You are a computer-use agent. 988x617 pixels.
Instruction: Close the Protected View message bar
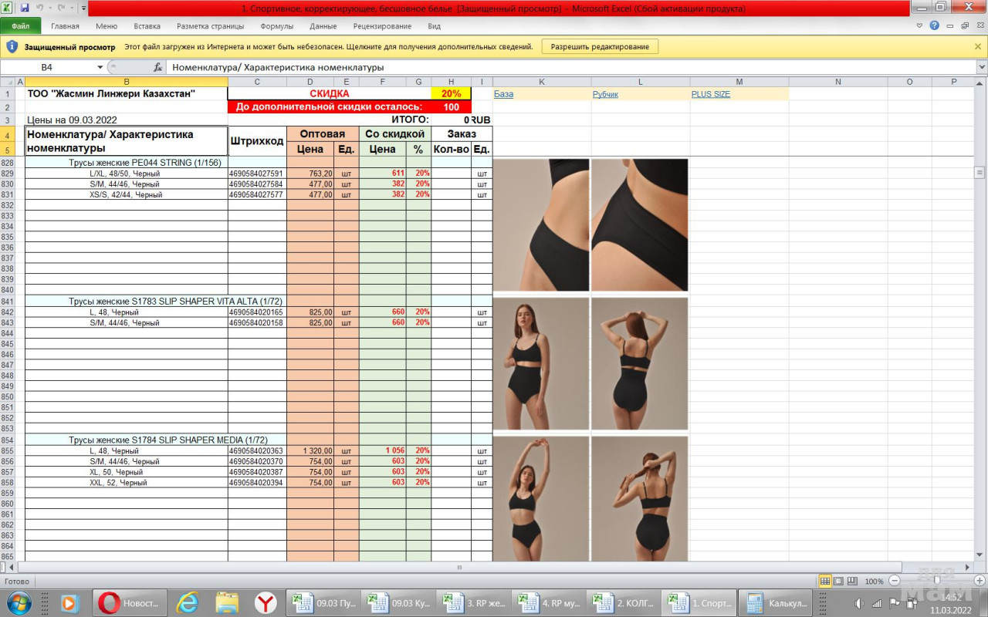click(978, 46)
